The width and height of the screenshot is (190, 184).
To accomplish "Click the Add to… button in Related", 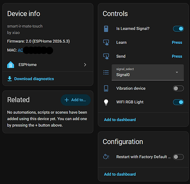I will pyautogui.click(x=76, y=100).
